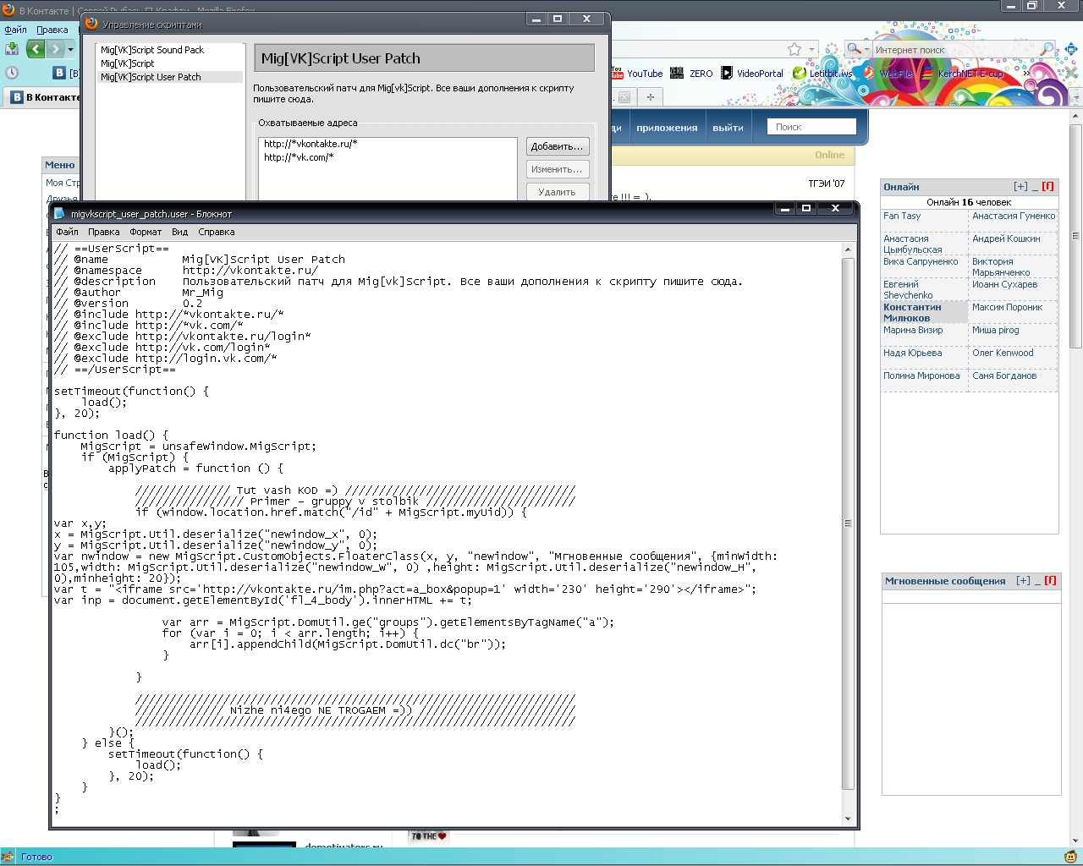This screenshot has width=1083, height=866.
Task: Click the magnifier search button in search box
Action: [1047, 49]
